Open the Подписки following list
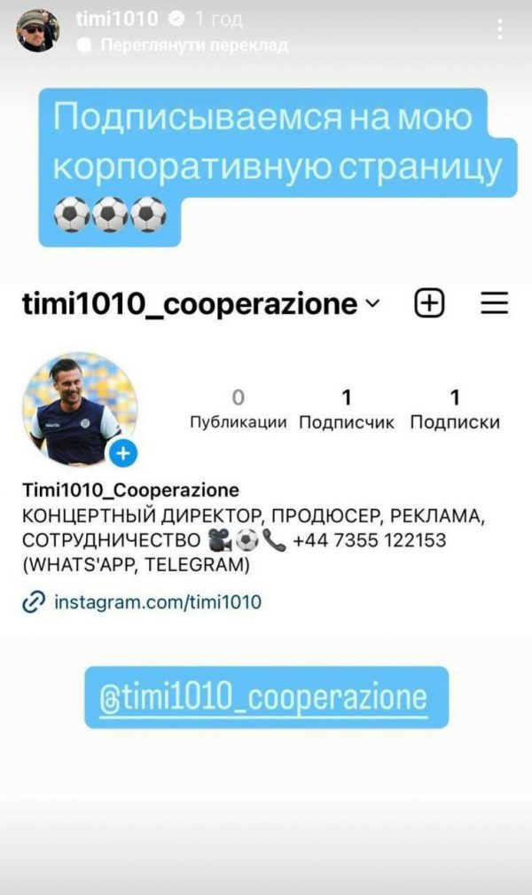532x895 pixels. (455, 409)
